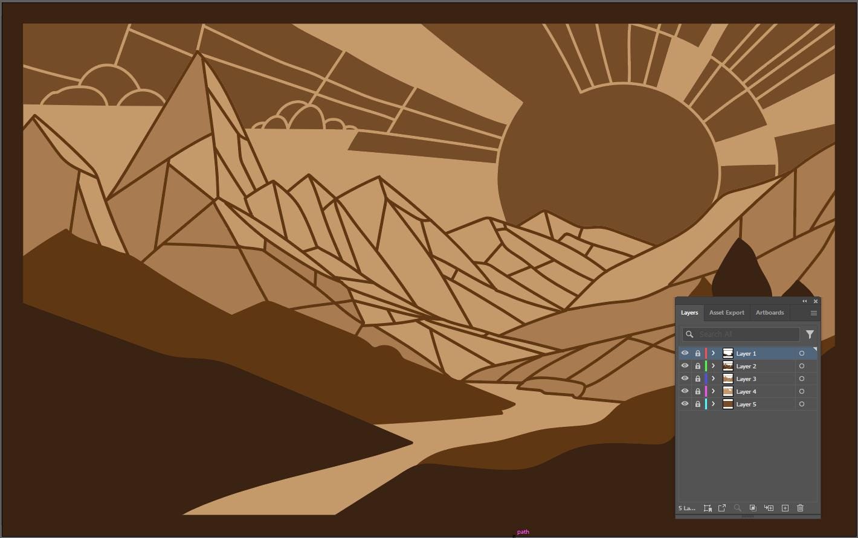Hide Layer 2 using its eye icon
The height and width of the screenshot is (538, 858).
685,366
